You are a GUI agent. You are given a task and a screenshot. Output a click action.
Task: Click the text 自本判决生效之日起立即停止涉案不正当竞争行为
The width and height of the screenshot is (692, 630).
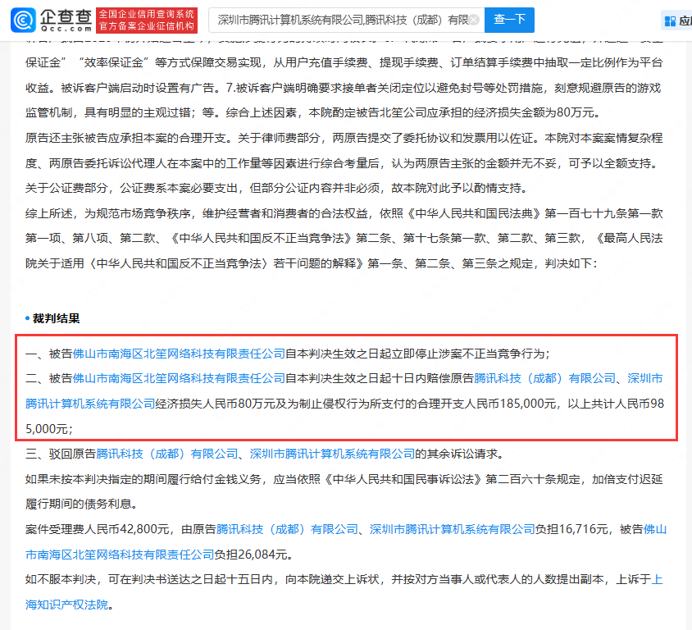click(415, 354)
